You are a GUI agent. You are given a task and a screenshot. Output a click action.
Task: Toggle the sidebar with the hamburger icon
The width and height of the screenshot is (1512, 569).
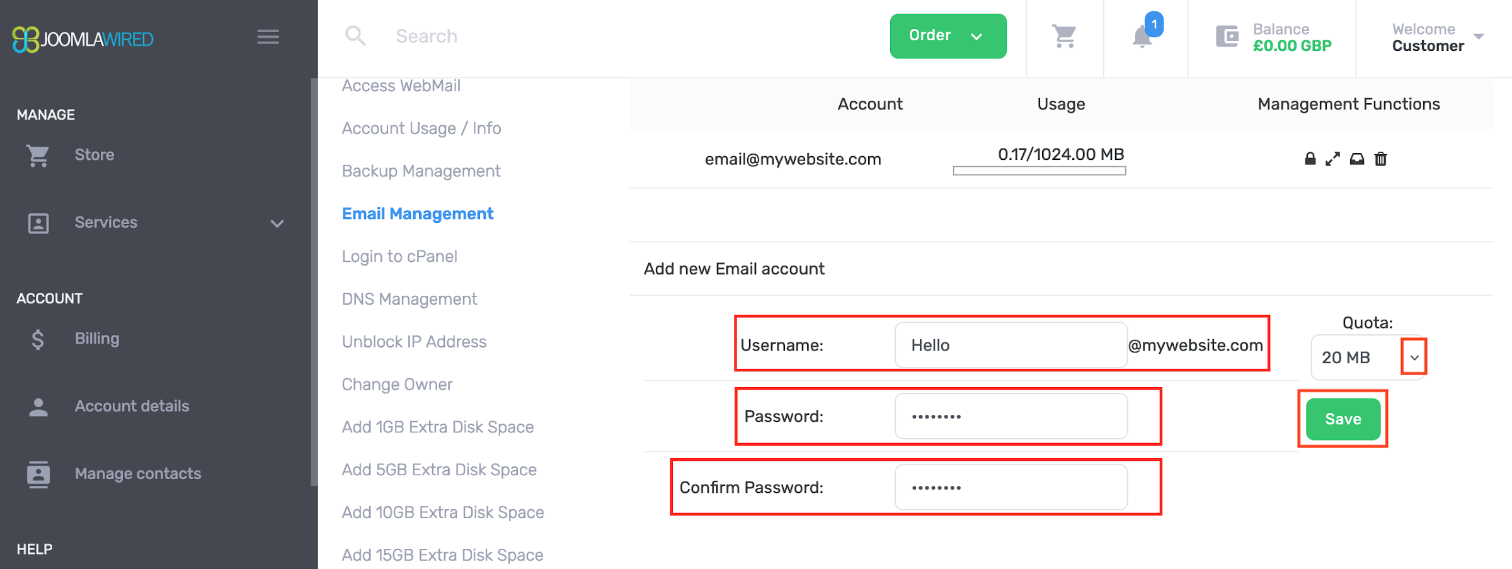pyautogui.click(x=268, y=37)
